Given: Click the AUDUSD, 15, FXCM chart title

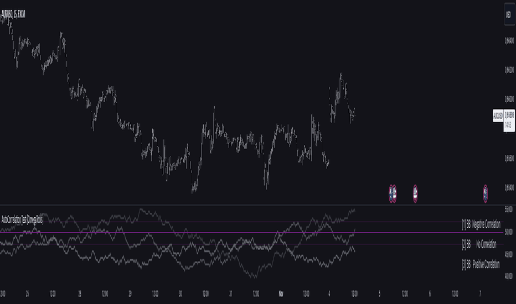Looking at the screenshot, I should pyautogui.click(x=13, y=14).
